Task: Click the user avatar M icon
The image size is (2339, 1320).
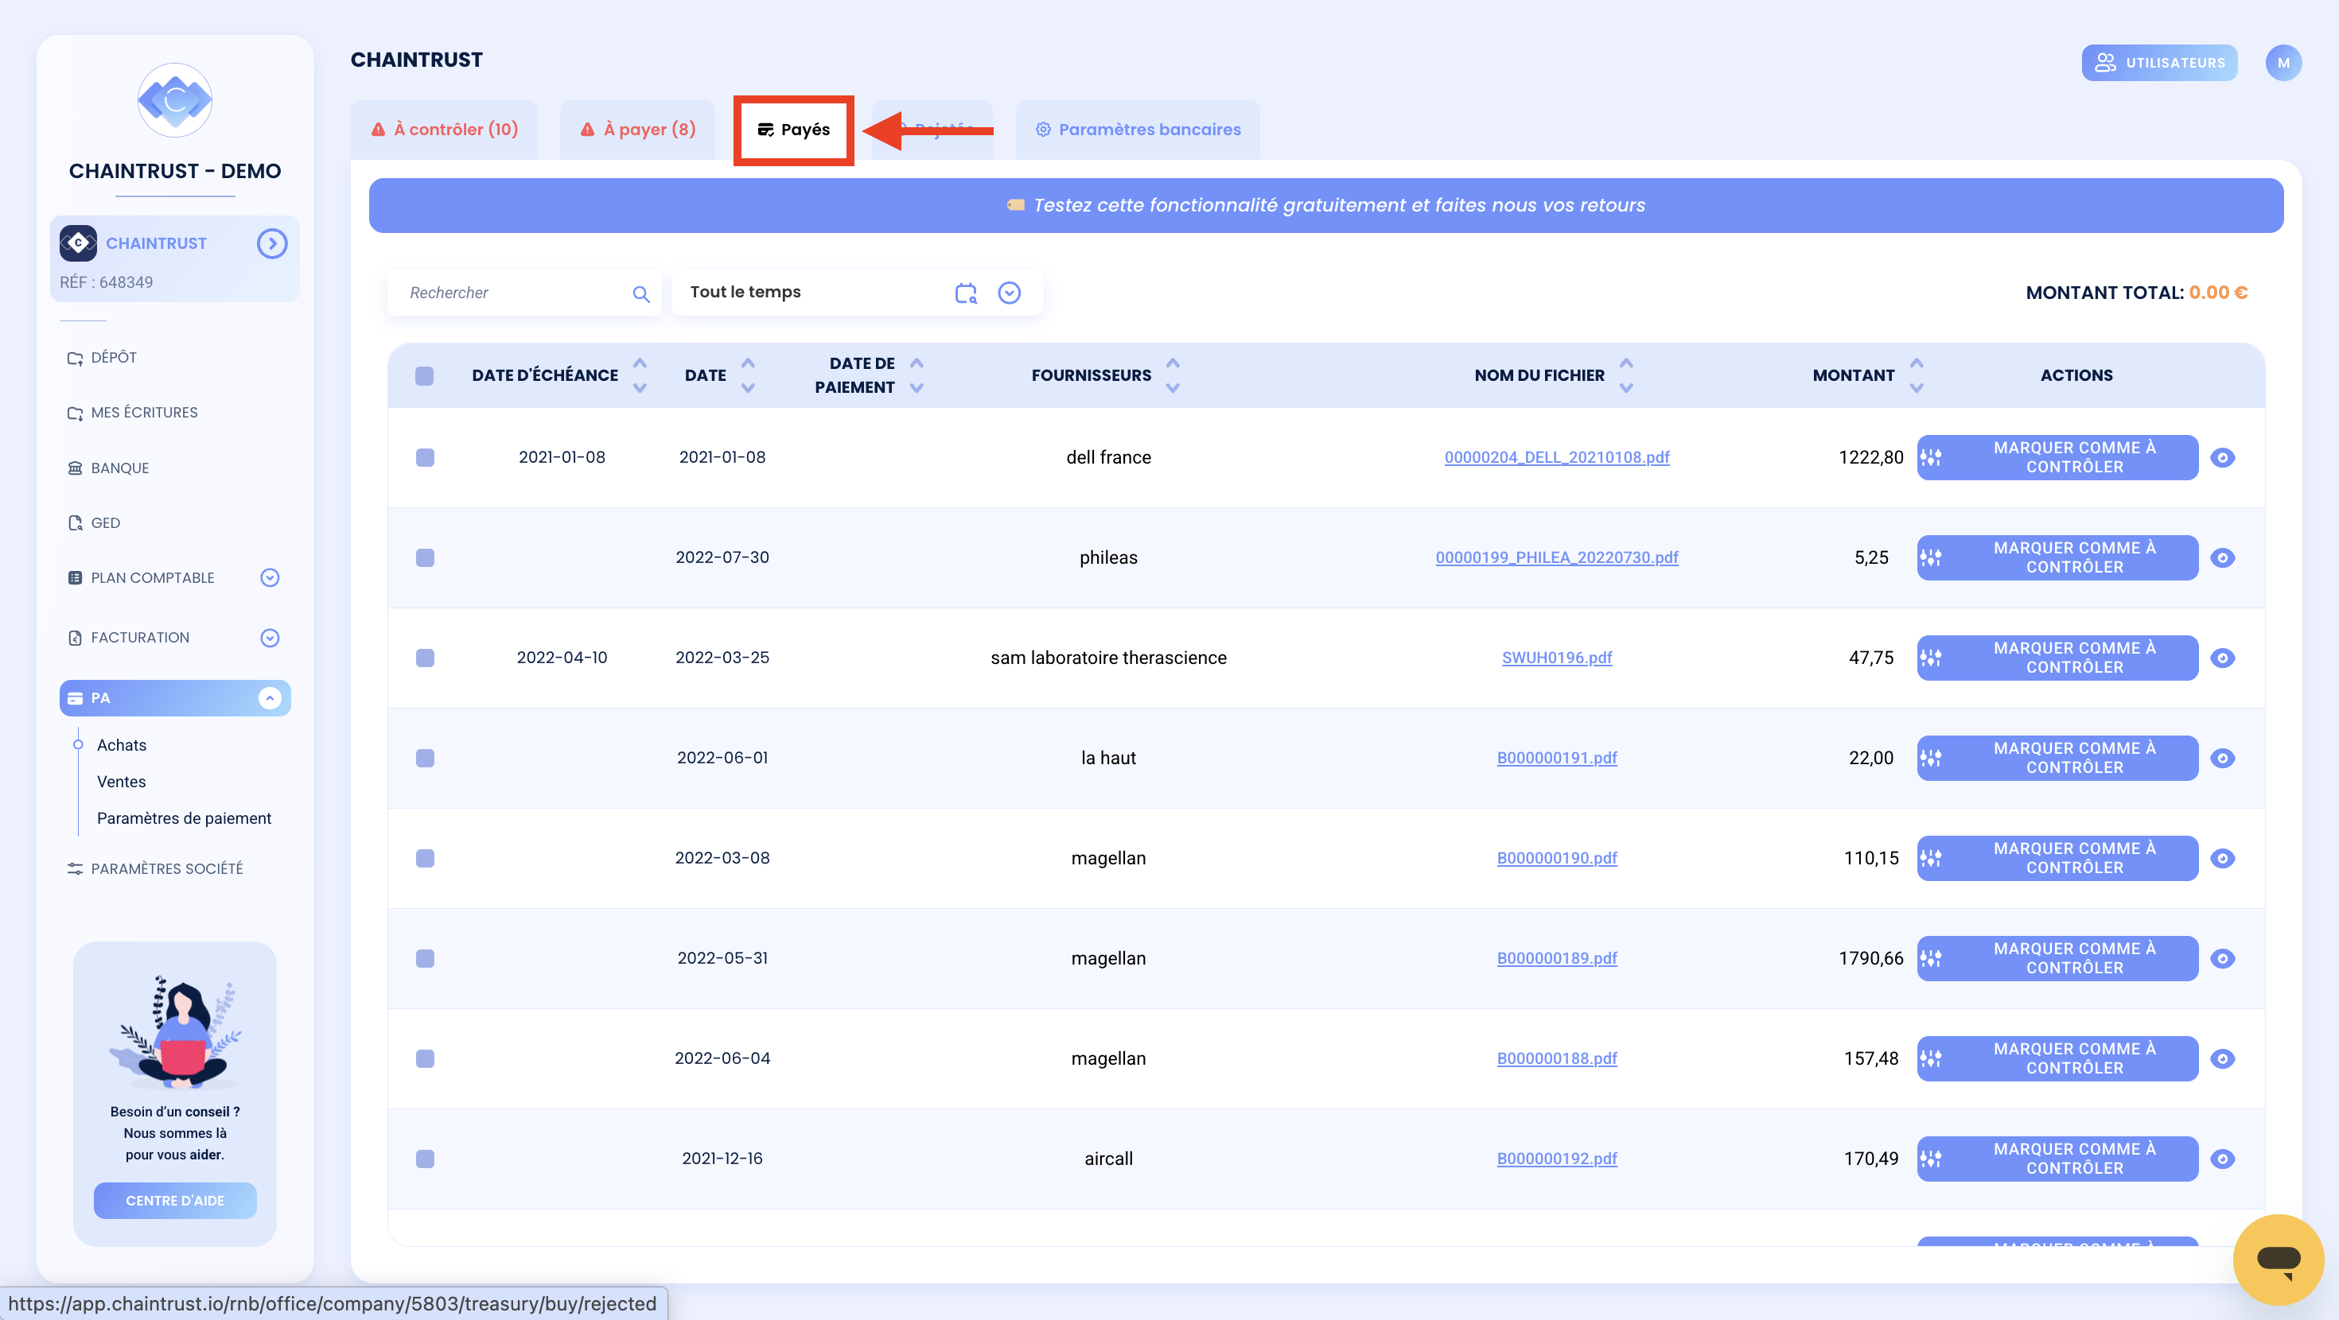Action: (x=2283, y=63)
